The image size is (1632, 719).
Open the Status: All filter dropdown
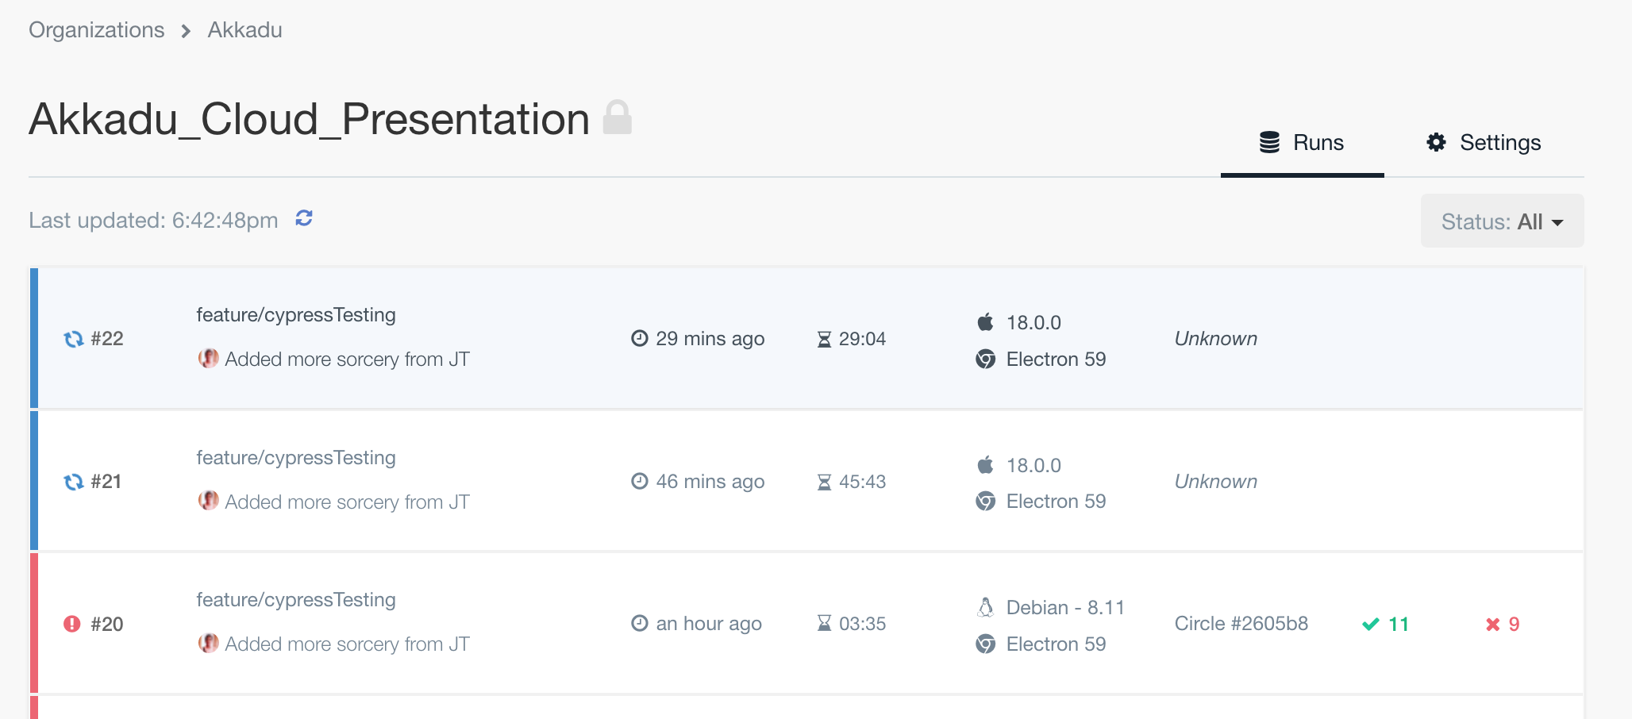click(1502, 221)
